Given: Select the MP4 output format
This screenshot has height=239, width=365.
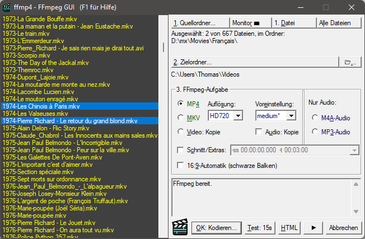Looking at the screenshot, I should [181, 104].
